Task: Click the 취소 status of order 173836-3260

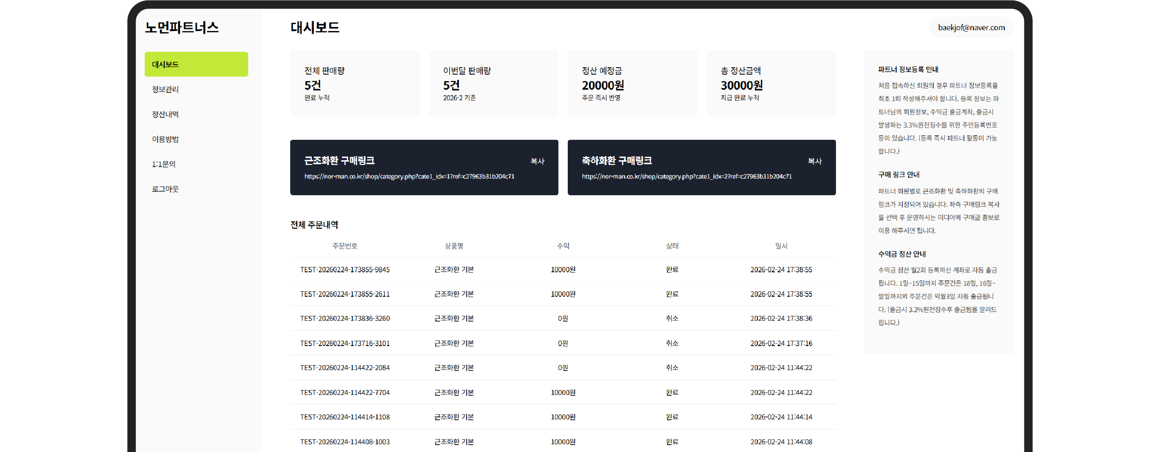Action: pyautogui.click(x=672, y=318)
